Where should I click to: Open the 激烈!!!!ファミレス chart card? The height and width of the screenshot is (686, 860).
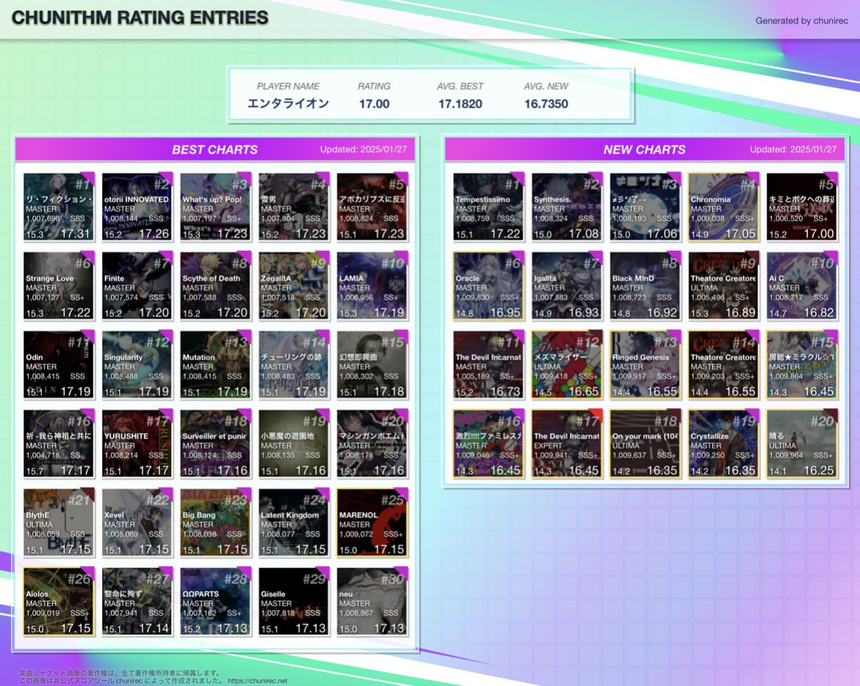(488, 444)
